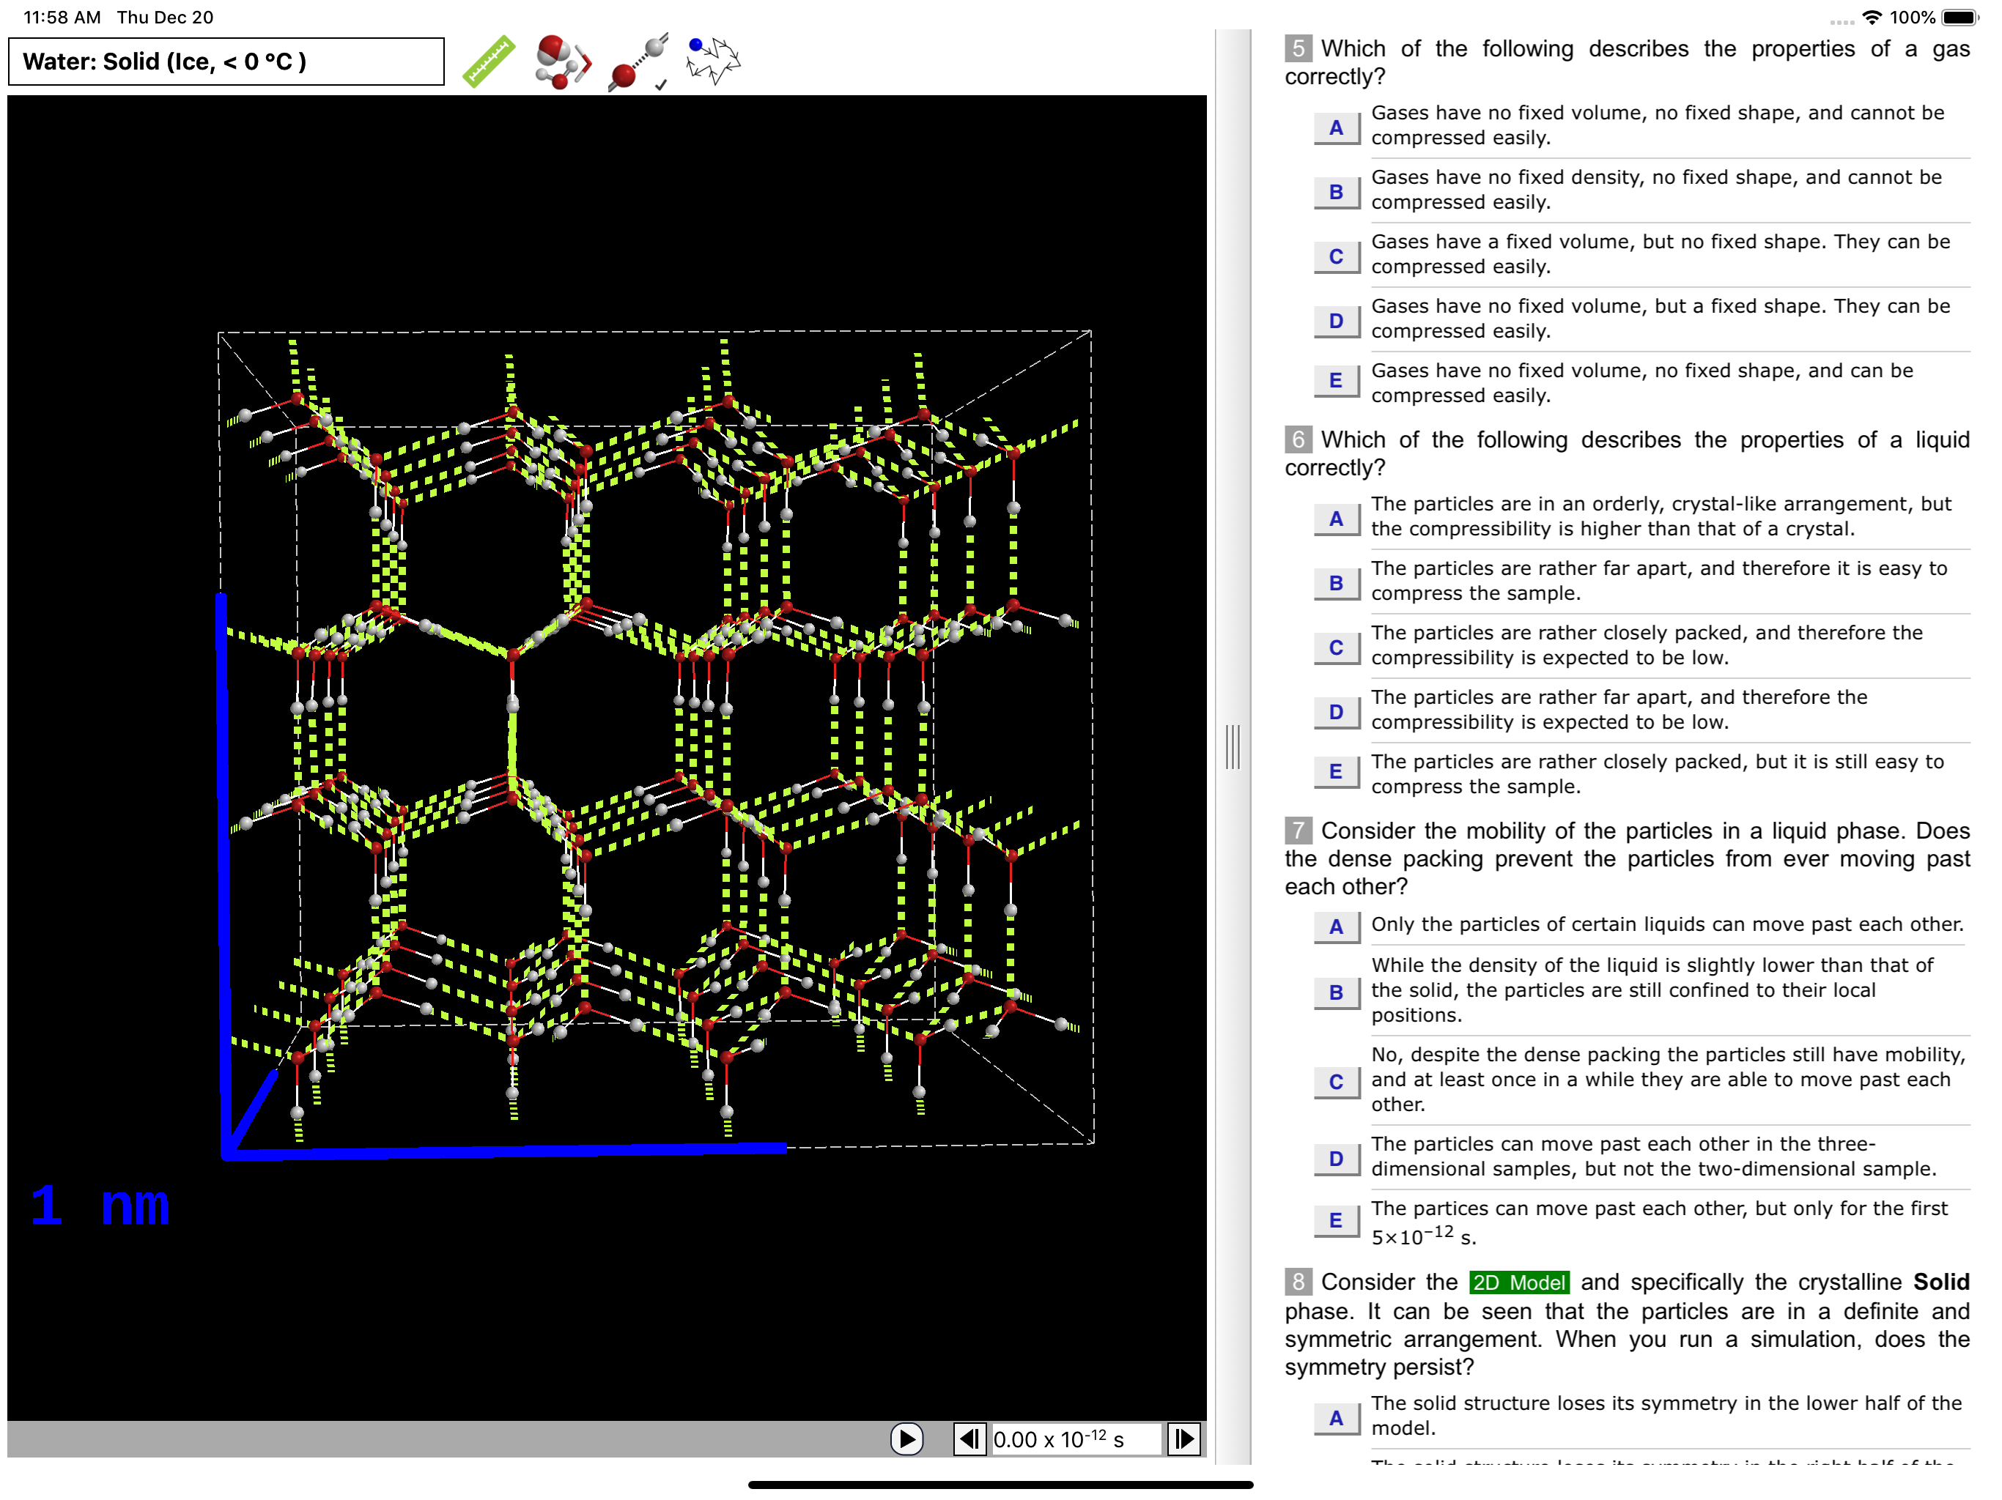The image size is (2002, 1500).
Task: Choose answer B for question 5
Action: [x=1336, y=192]
